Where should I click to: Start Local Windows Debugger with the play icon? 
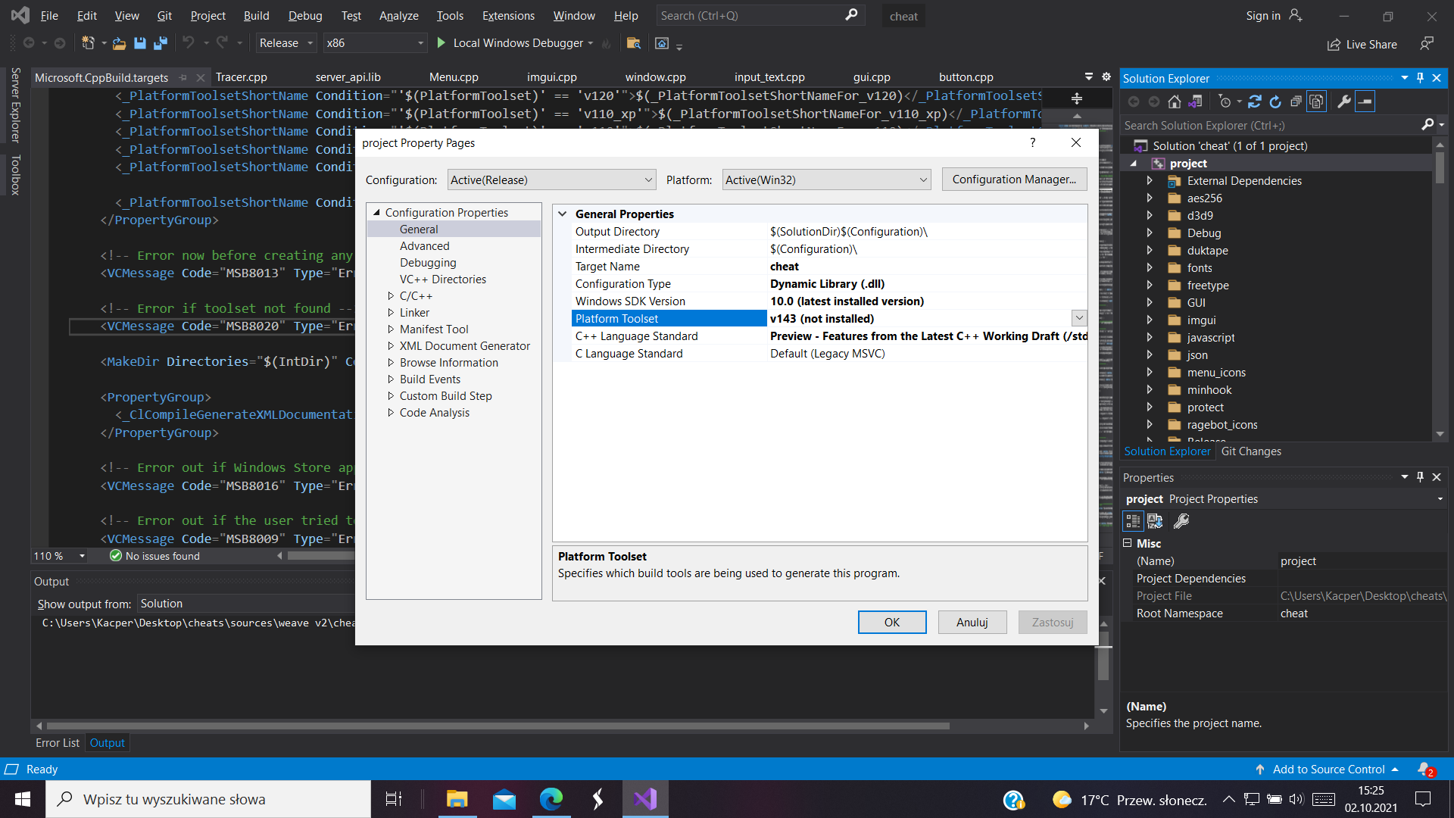(442, 43)
